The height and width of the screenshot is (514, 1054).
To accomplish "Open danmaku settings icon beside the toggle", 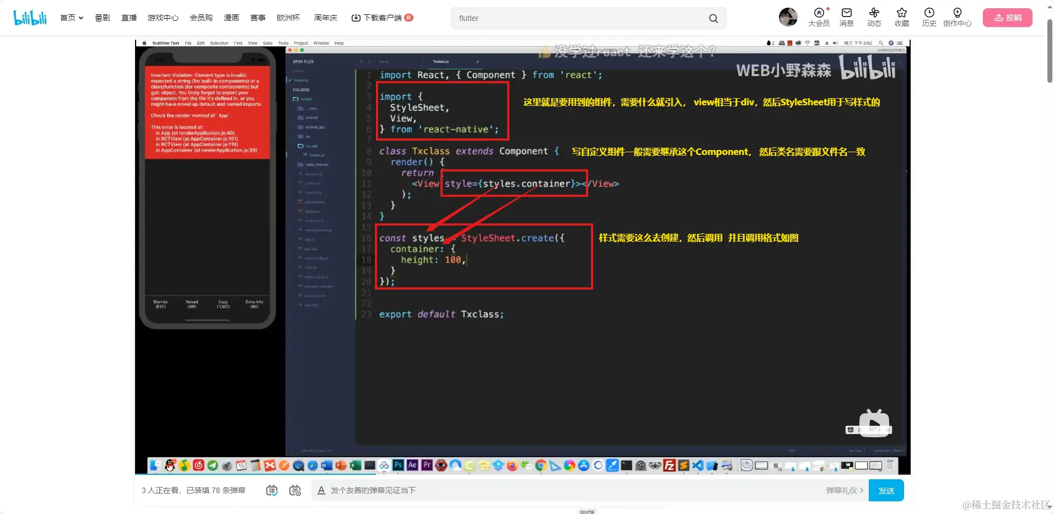I will pyautogui.click(x=295, y=490).
